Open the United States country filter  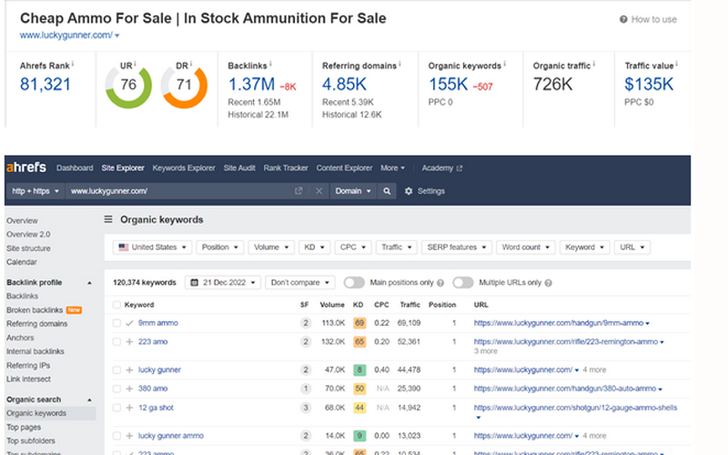(152, 247)
